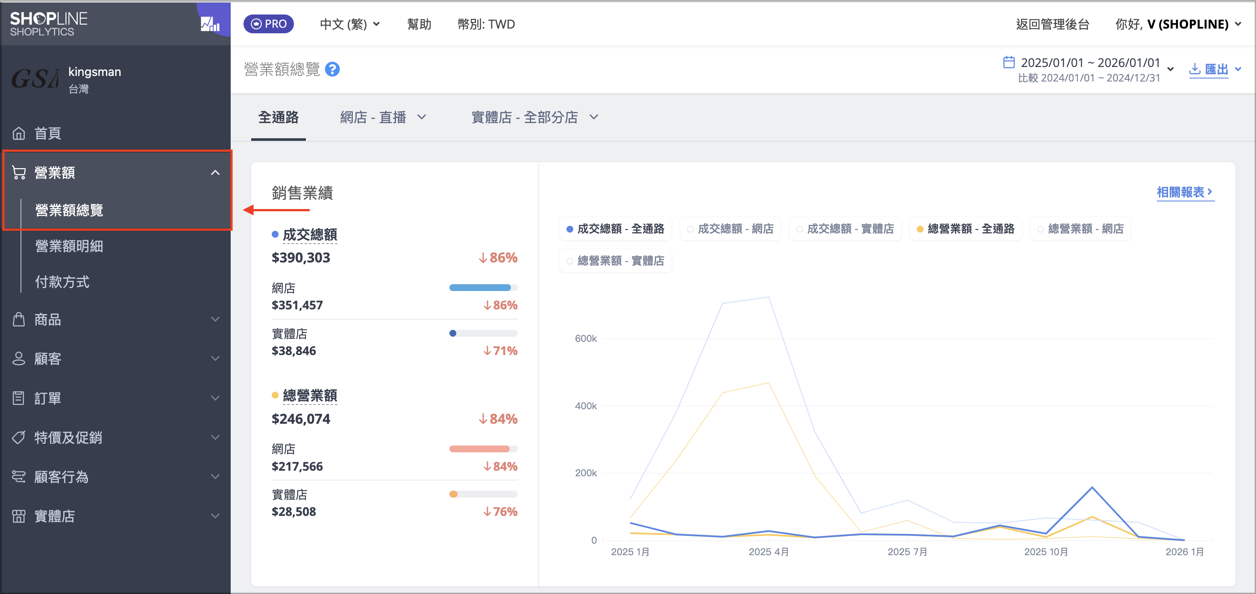This screenshot has height=594, width=1256.
Task: Toggle 成交總額 - 網店 chart series
Action: coord(730,228)
